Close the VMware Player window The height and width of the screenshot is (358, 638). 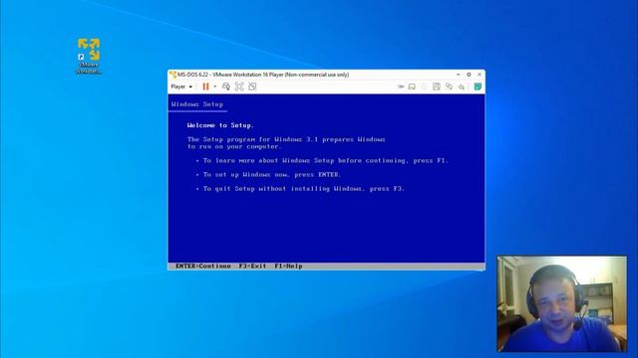[479, 75]
